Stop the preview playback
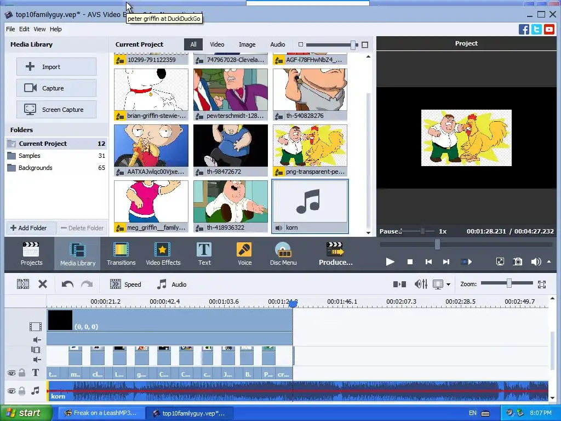The height and width of the screenshot is (421, 561). click(x=410, y=261)
